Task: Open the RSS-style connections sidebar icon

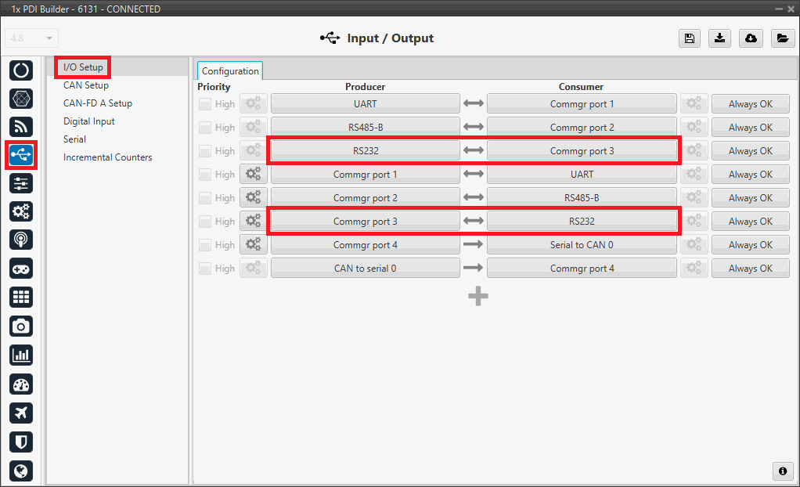Action: (21, 126)
